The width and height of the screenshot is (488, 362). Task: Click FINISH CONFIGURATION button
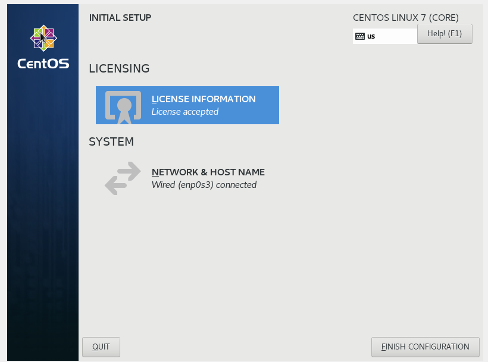click(425, 347)
